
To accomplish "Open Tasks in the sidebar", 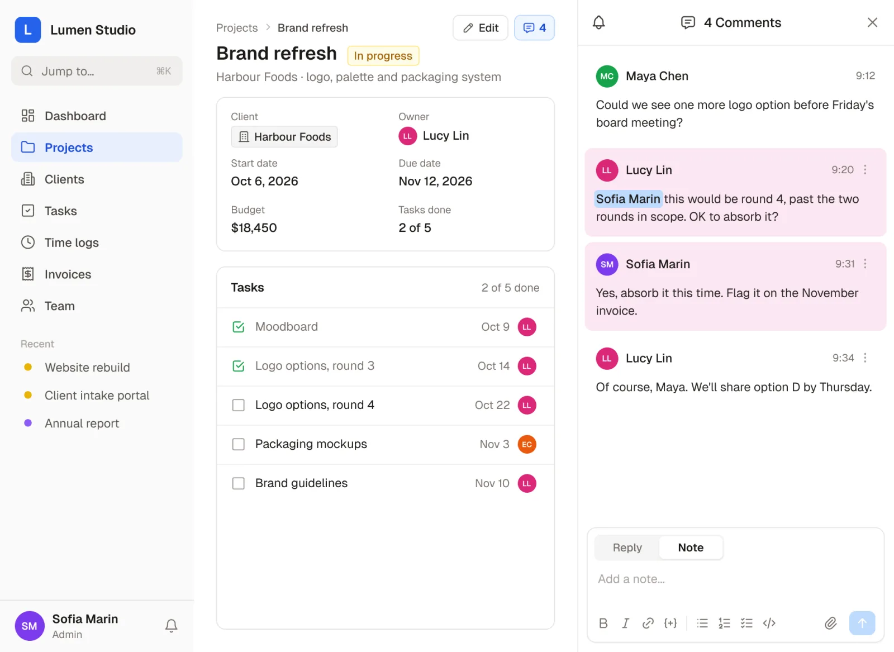I will 97,211.
